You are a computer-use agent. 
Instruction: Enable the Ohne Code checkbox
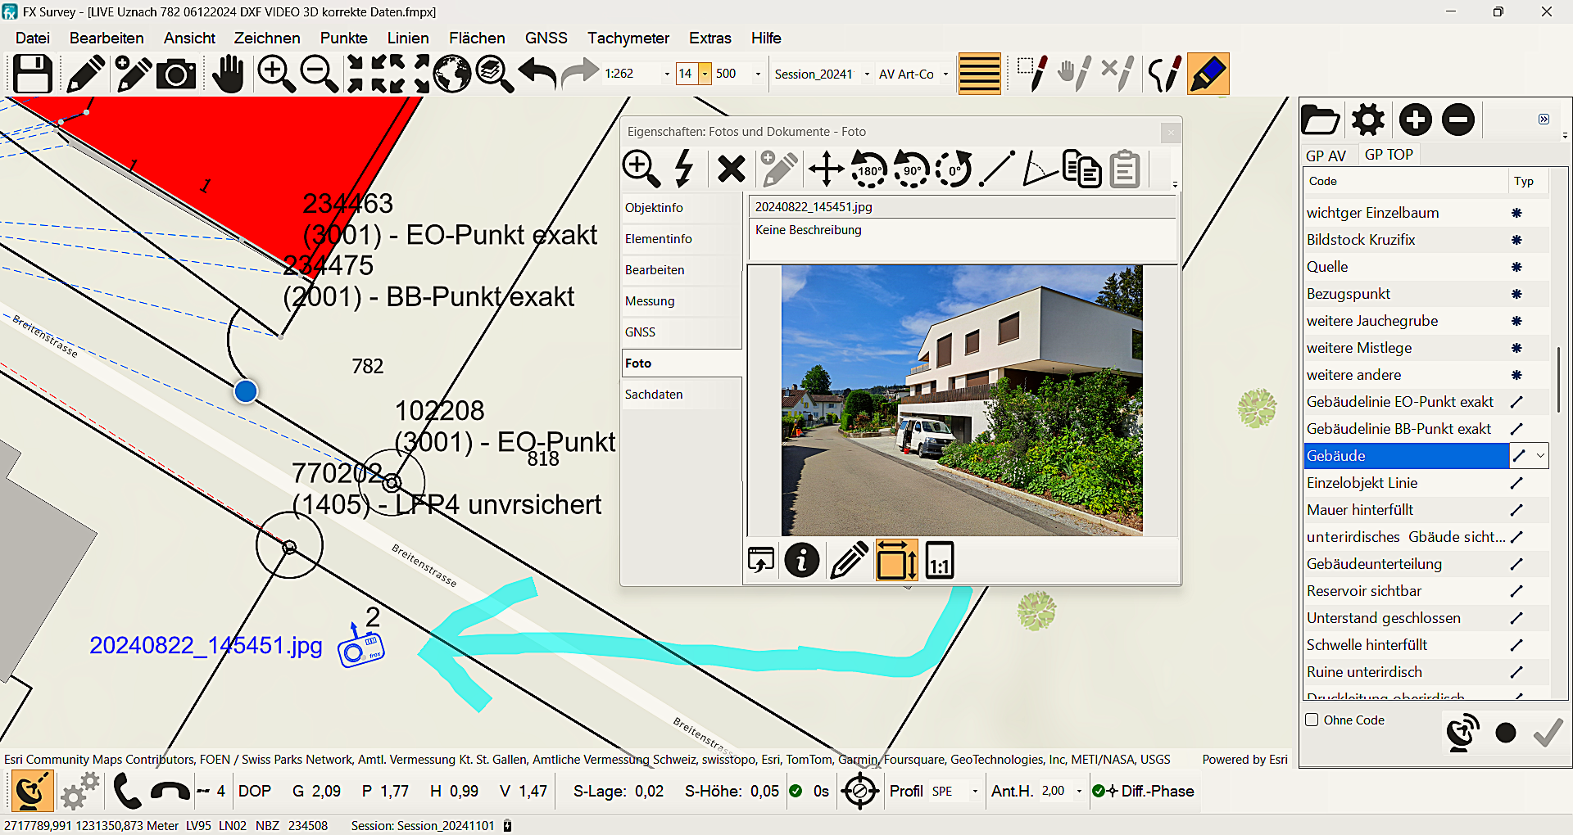pos(1312,720)
